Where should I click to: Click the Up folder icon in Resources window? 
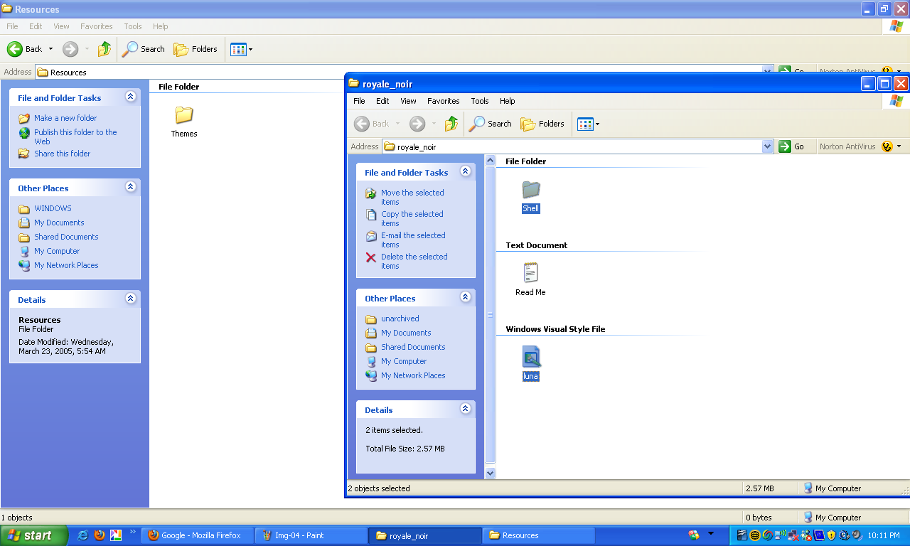105,49
